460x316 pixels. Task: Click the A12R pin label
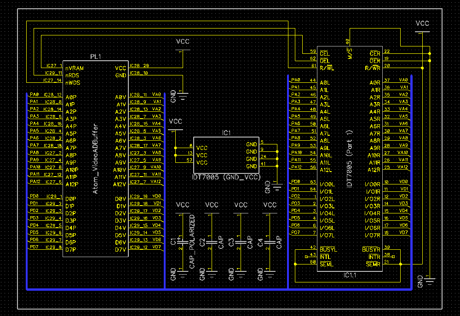(x=374, y=170)
